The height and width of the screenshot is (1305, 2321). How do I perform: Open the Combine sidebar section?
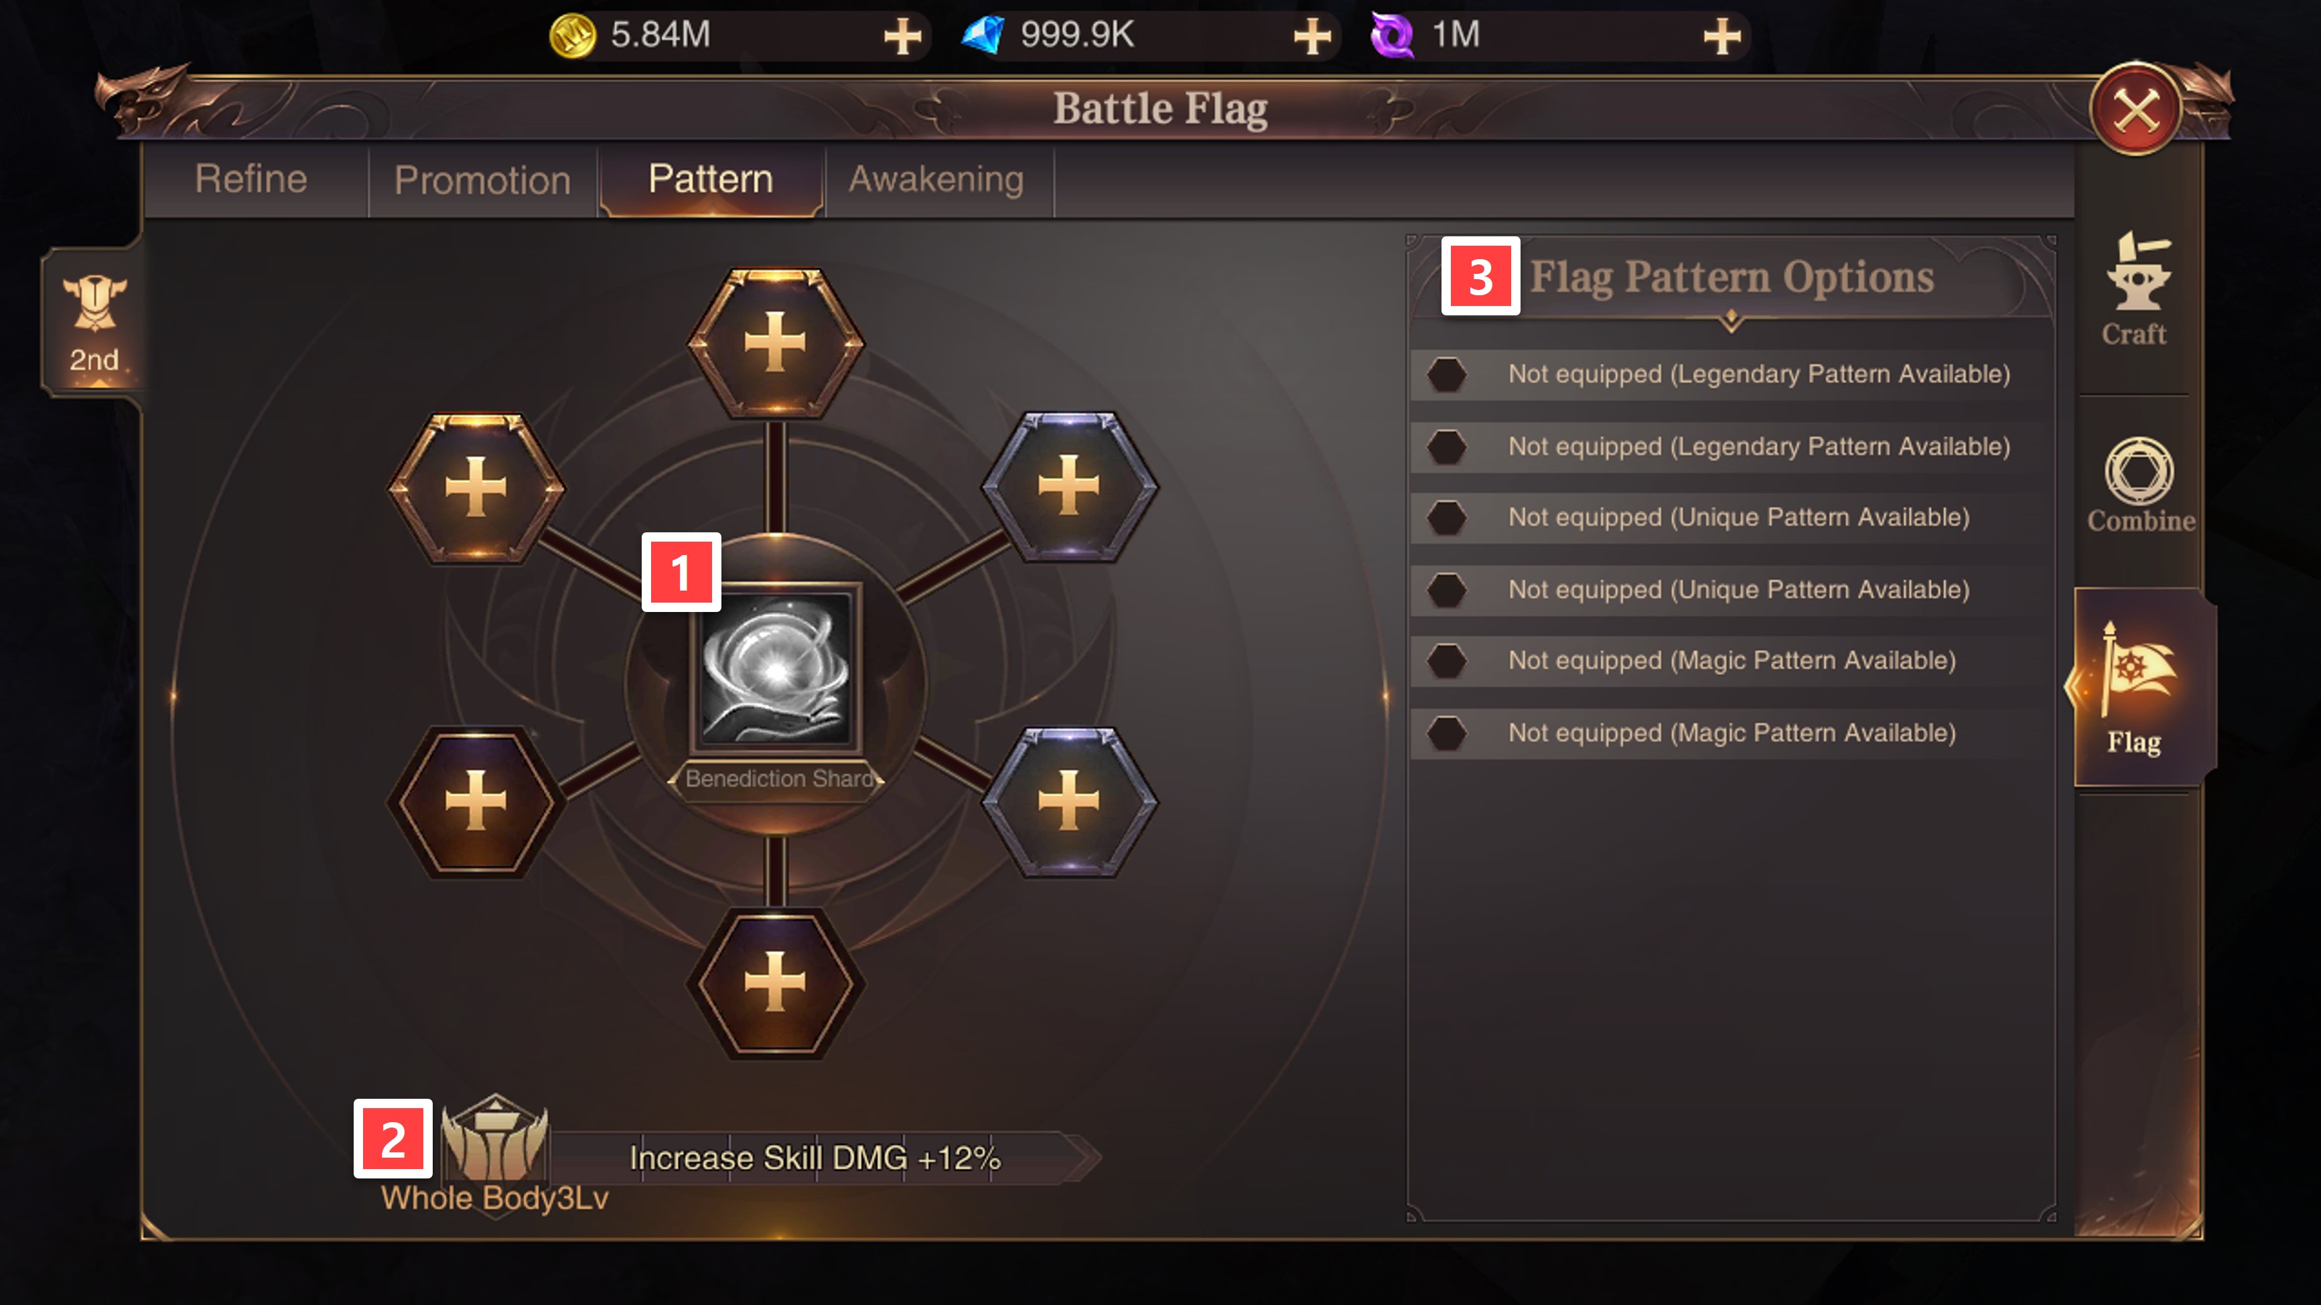coord(2140,485)
